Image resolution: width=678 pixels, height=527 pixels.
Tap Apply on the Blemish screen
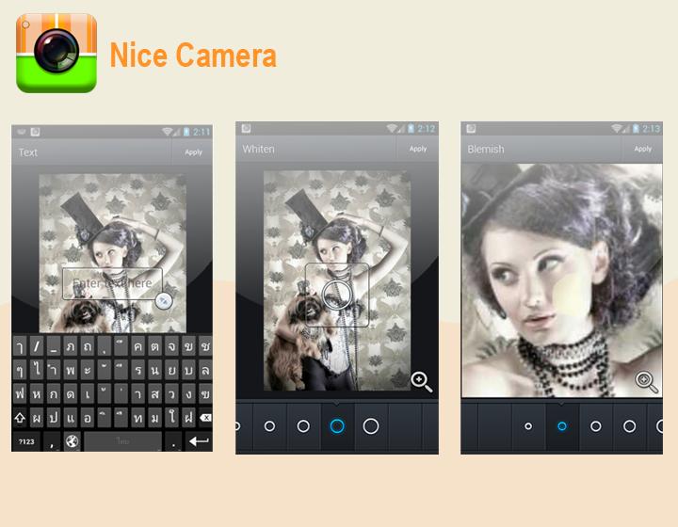click(x=643, y=149)
